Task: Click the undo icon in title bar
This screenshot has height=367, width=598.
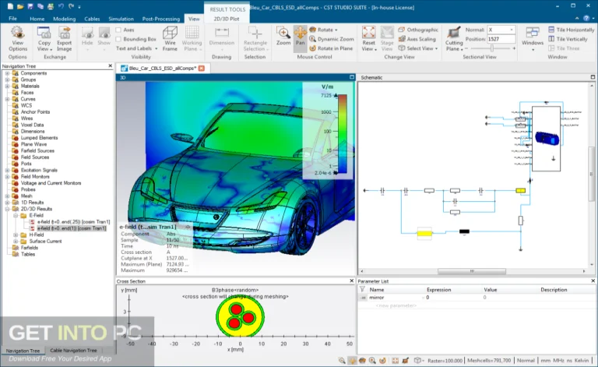Action: [x=61, y=6]
